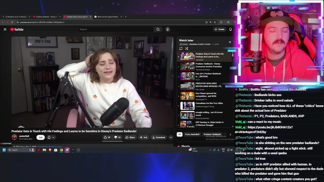Open omegle trolling horror movie video
The height and width of the screenshot is (182, 324).
pyautogui.click(x=205, y=115)
